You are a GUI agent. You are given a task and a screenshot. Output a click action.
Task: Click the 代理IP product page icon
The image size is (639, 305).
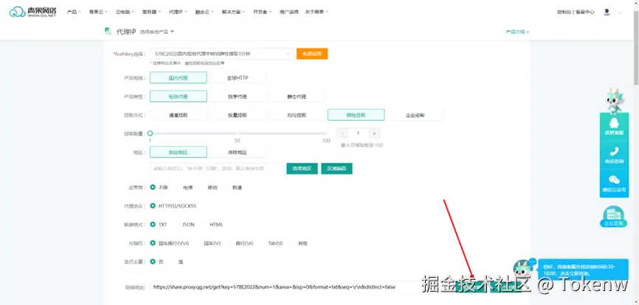(108, 31)
